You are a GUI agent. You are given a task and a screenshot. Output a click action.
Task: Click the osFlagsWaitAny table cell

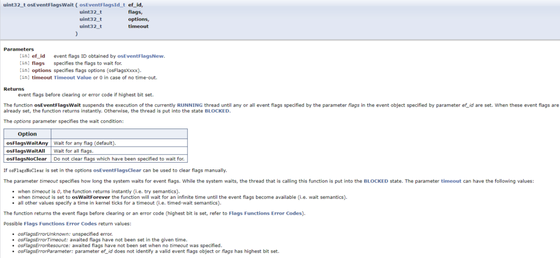click(x=27, y=143)
